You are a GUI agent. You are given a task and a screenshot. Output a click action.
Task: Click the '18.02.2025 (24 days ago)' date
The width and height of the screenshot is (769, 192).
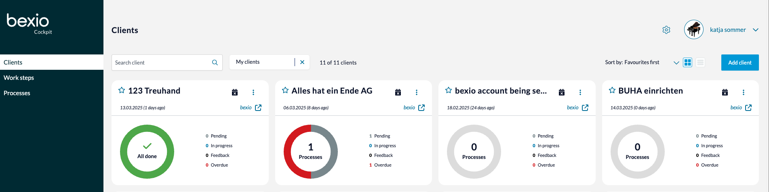click(471, 108)
